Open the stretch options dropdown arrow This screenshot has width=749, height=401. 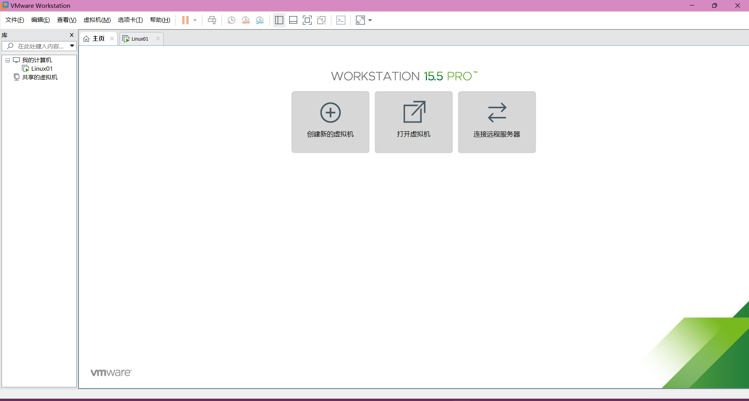(370, 20)
